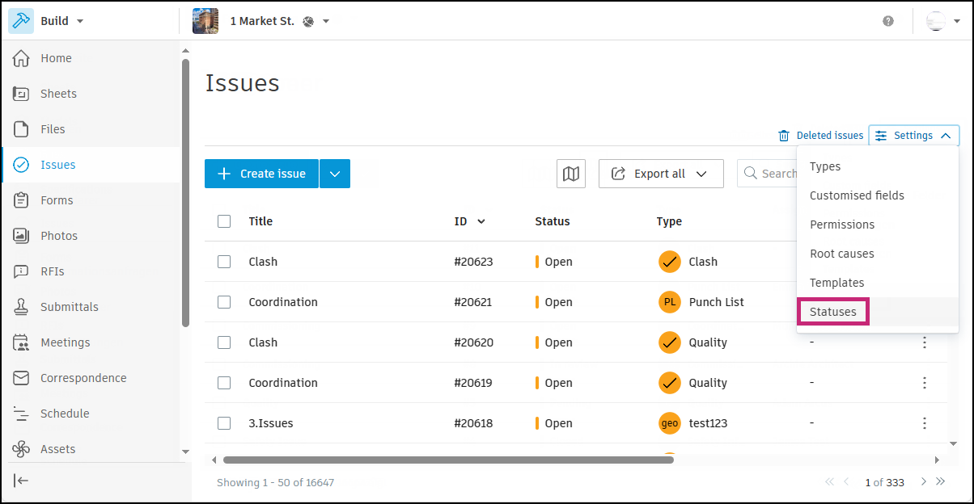Check the select-all checkbox in header
Viewport: 974px width, 504px height.
[x=224, y=221]
